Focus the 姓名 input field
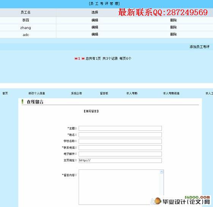 pyautogui.click(x=120, y=135)
